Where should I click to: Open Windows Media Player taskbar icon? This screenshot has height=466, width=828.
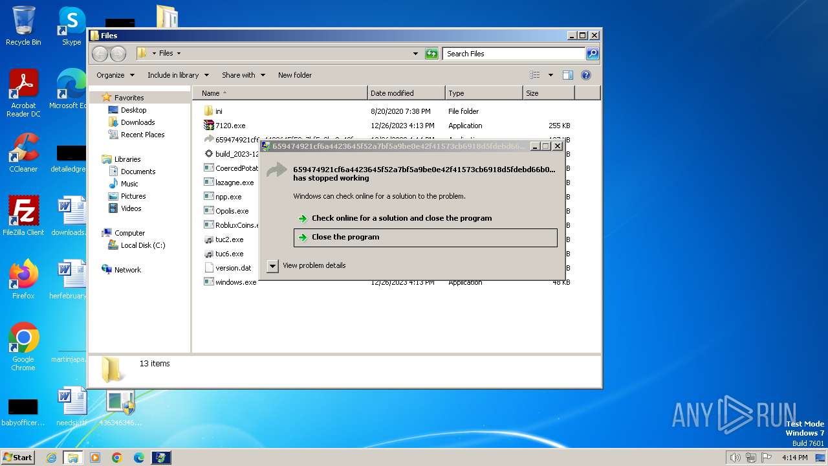[95, 458]
